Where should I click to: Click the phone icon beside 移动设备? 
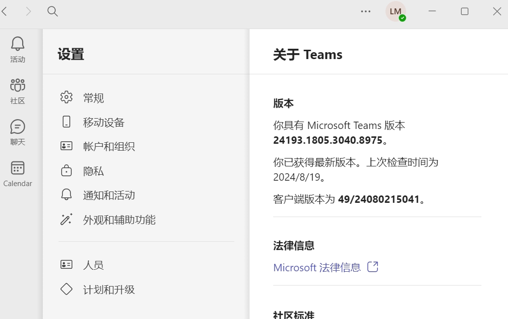tap(66, 122)
